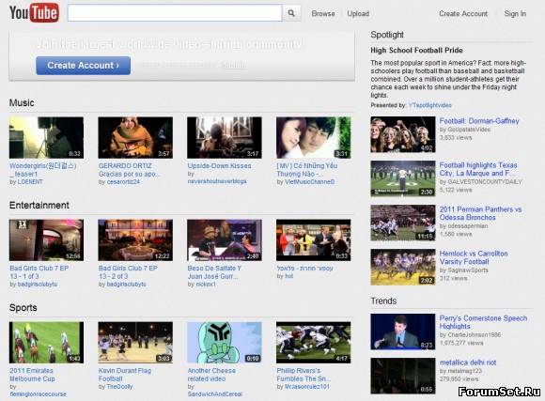Screen dimensions: 545x401
Task: Open Perry's Cornerstone Speech Highlights link
Action: 483,322
